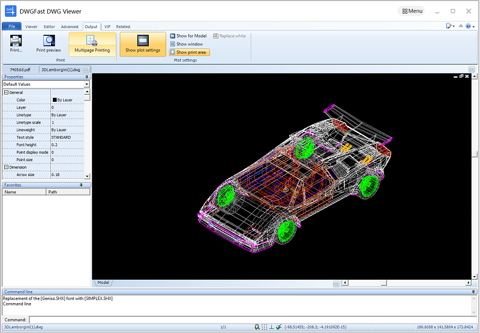
Task: Switch to the Viewer ribbon tab
Action: click(31, 26)
